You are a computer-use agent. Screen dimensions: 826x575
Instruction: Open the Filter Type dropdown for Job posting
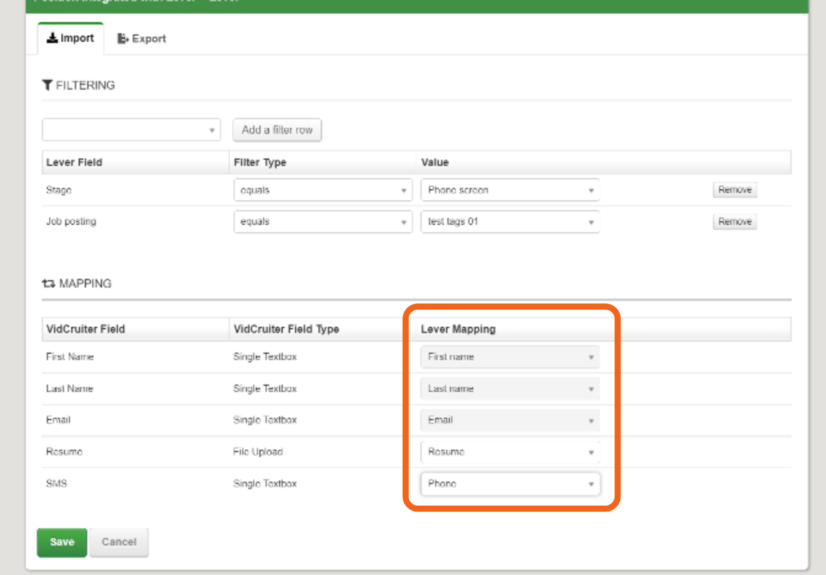click(x=323, y=221)
